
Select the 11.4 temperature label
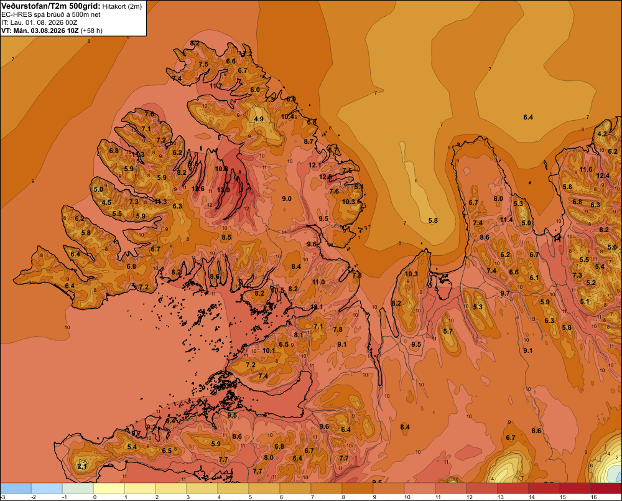pyautogui.click(x=506, y=220)
